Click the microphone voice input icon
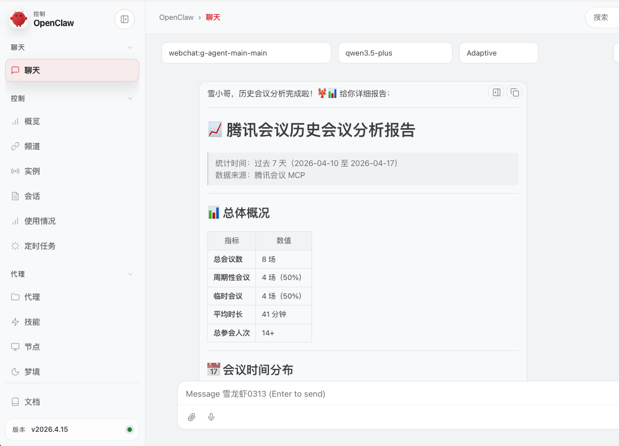Viewport: 619px width, 446px height. pos(211,417)
